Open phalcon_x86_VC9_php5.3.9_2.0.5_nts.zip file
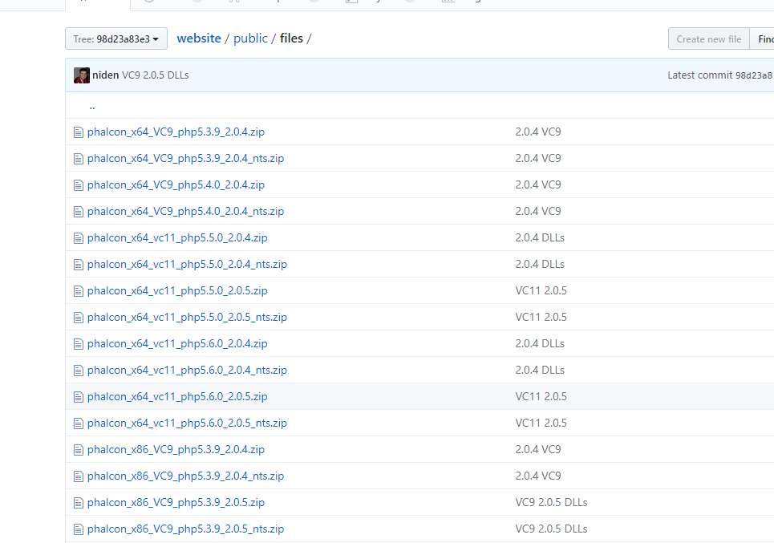774x543 pixels. pos(185,529)
